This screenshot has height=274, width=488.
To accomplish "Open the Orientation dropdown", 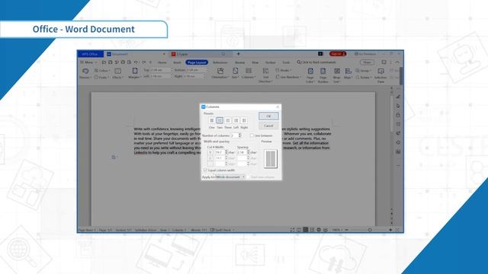I will point(220,74).
